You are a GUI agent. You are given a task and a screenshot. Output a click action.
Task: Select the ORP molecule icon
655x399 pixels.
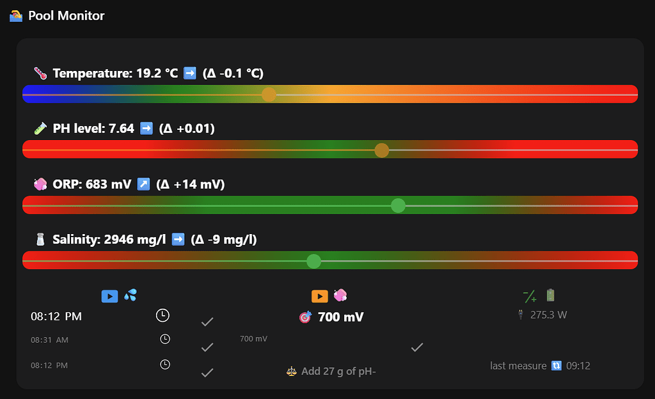coord(39,184)
